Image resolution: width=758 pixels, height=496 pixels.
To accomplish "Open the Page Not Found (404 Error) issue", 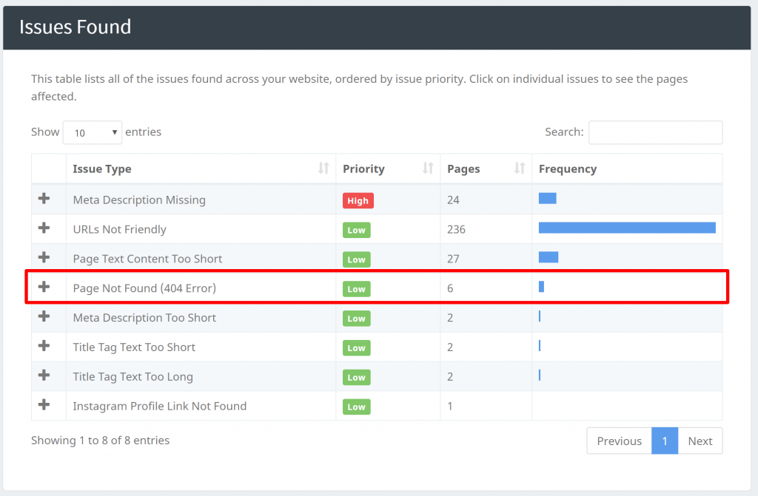I will click(144, 288).
